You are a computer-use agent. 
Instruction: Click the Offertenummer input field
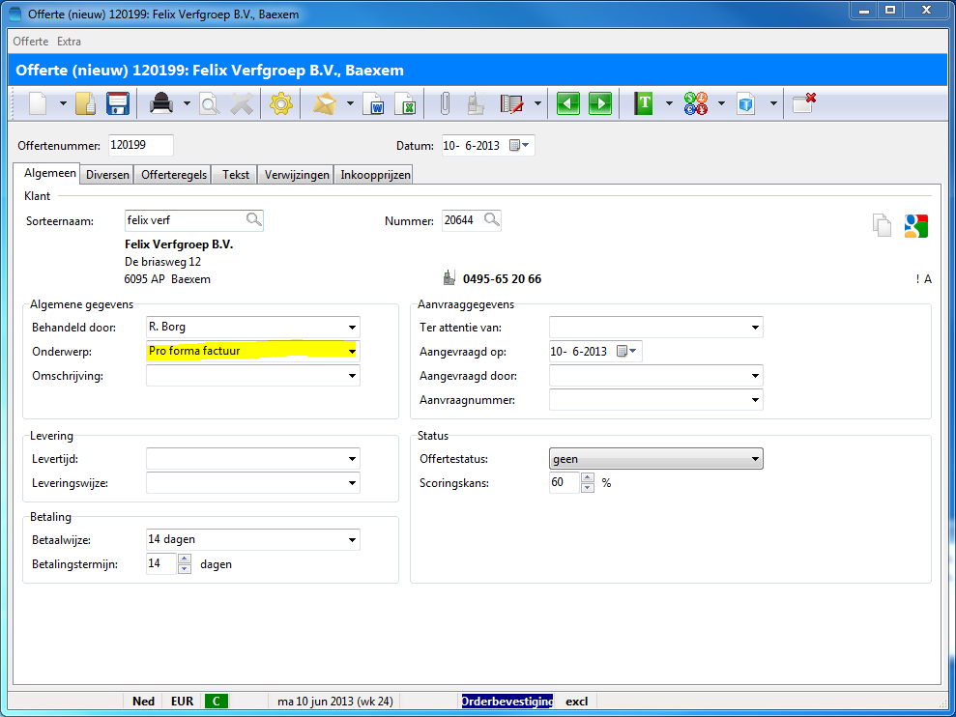click(x=140, y=145)
